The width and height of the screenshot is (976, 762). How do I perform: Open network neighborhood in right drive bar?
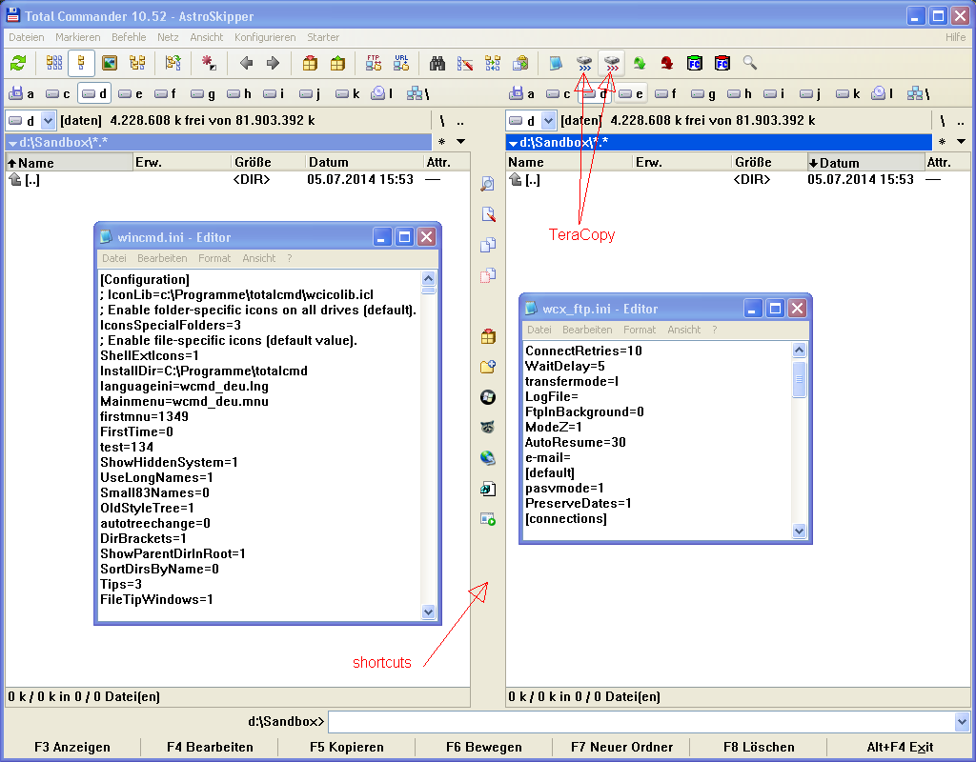coord(918,94)
